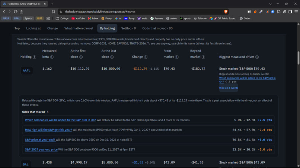Click the AAPL holding chip

pos(26,70)
